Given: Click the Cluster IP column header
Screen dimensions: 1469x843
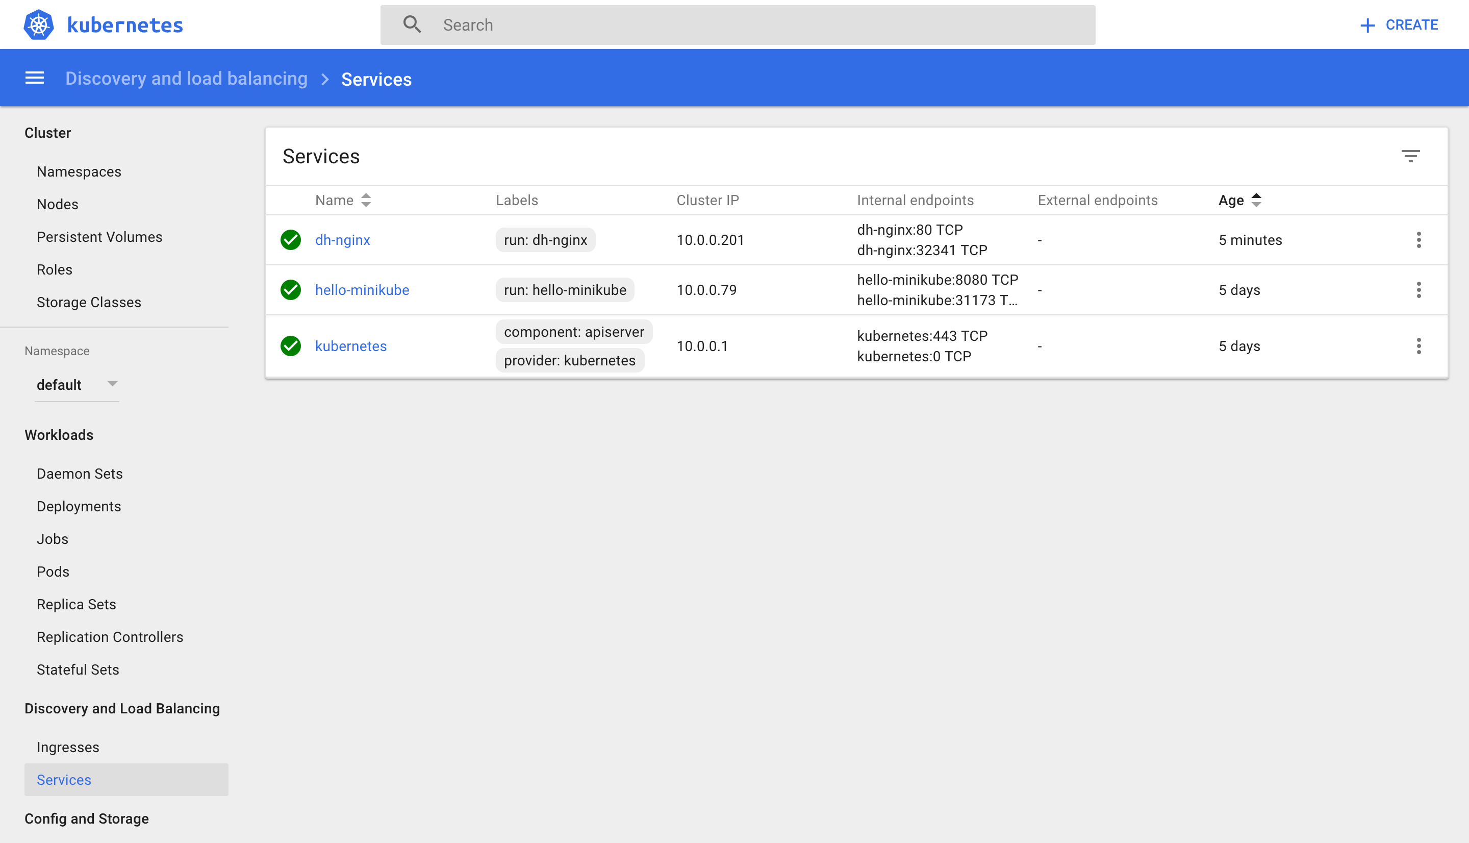Looking at the screenshot, I should [707, 201].
